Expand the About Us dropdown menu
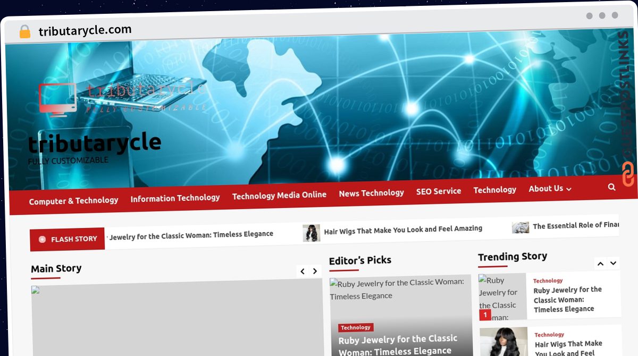This screenshot has height=356, width=638. click(550, 189)
